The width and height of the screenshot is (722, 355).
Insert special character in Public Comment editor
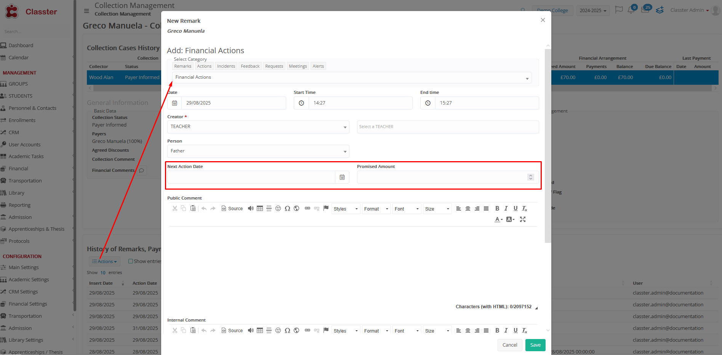287,208
